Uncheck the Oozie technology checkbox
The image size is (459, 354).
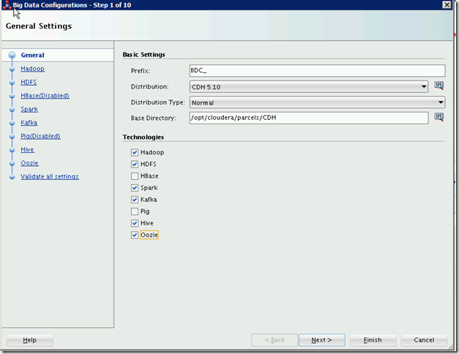[135, 236]
